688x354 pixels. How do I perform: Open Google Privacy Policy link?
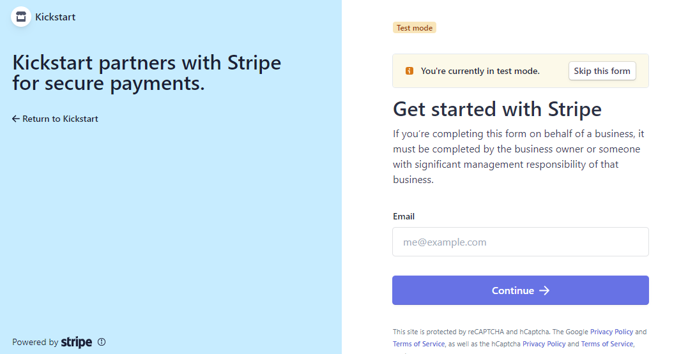[611, 332]
